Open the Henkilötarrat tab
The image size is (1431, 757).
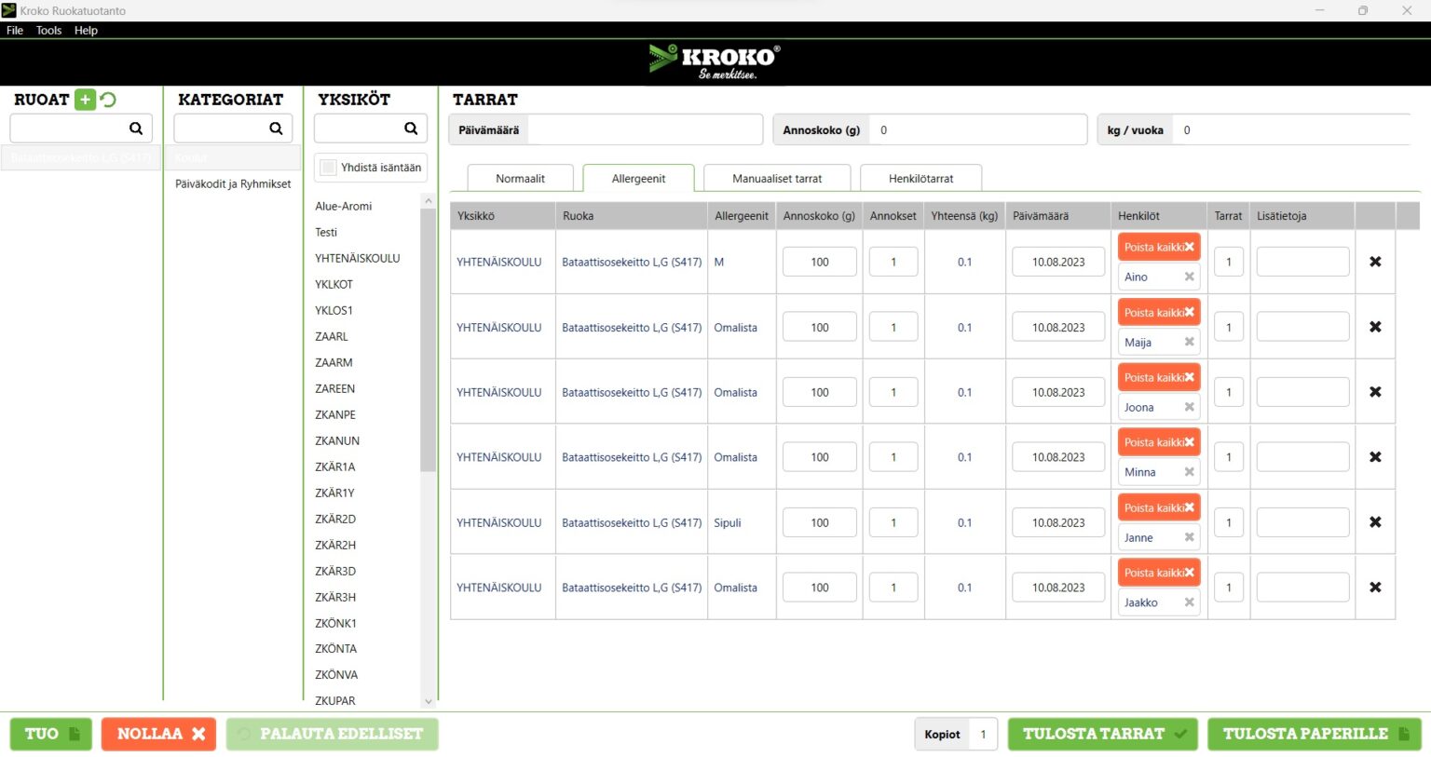coord(920,179)
